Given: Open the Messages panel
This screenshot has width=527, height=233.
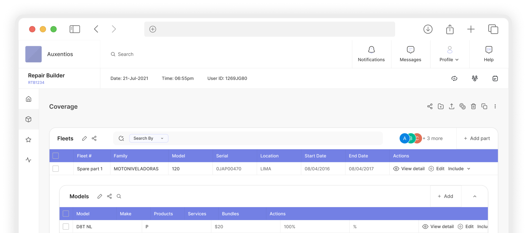Looking at the screenshot, I should click(410, 54).
